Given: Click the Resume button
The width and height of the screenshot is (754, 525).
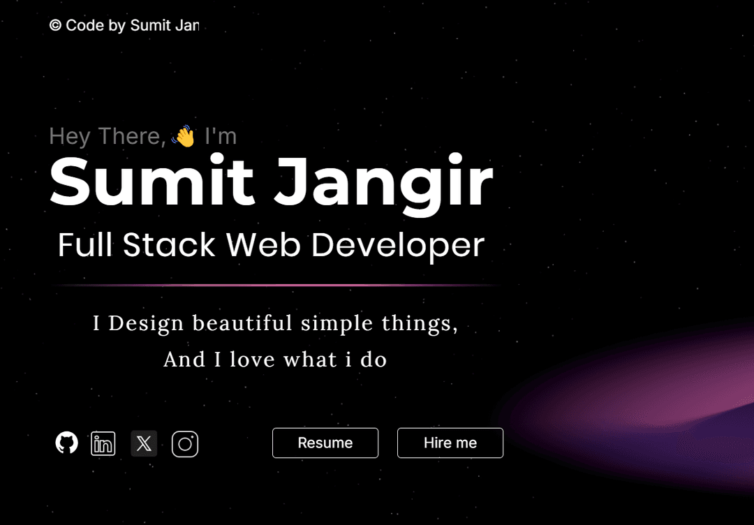Looking at the screenshot, I should tap(325, 443).
